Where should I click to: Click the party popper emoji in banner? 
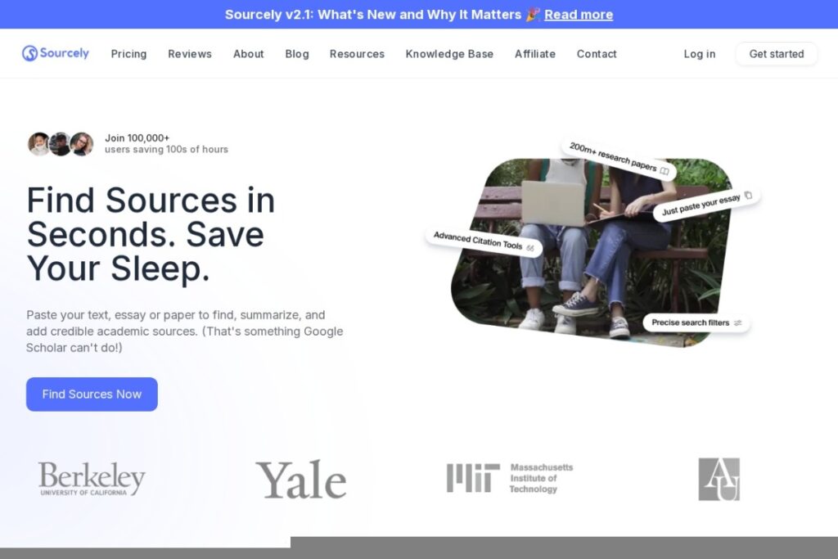tap(533, 15)
